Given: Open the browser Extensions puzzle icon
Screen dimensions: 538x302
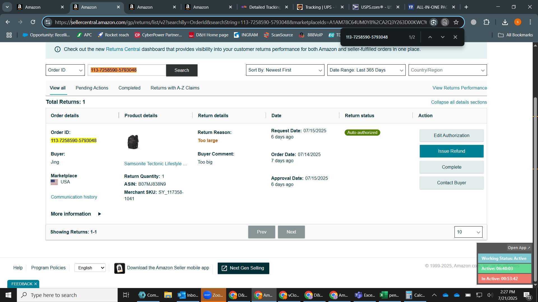Looking at the screenshot, I should (x=487, y=22).
